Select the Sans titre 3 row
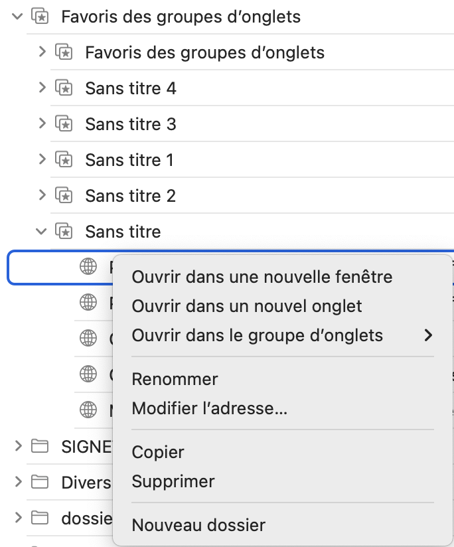454x547 pixels. point(131,124)
